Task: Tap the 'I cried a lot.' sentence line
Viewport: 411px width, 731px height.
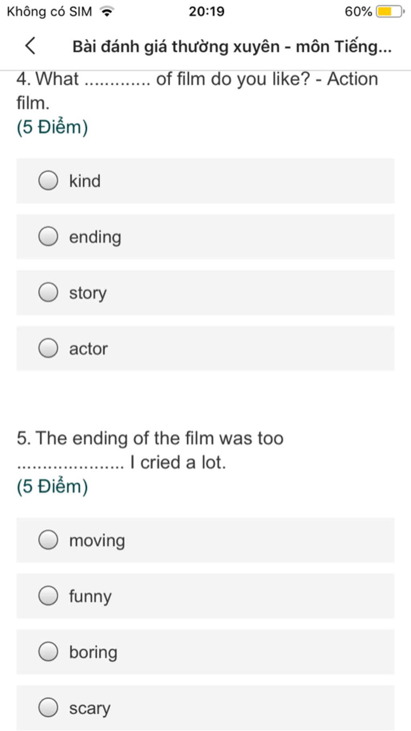Action: 178,462
